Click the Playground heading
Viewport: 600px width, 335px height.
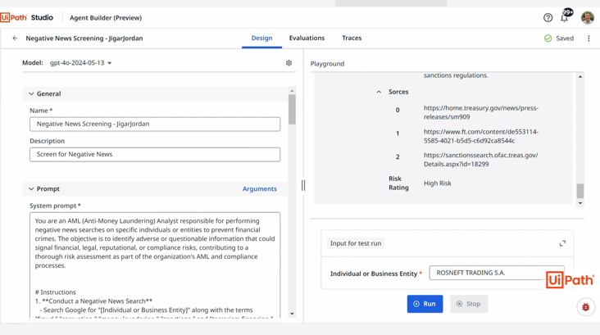tap(327, 64)
